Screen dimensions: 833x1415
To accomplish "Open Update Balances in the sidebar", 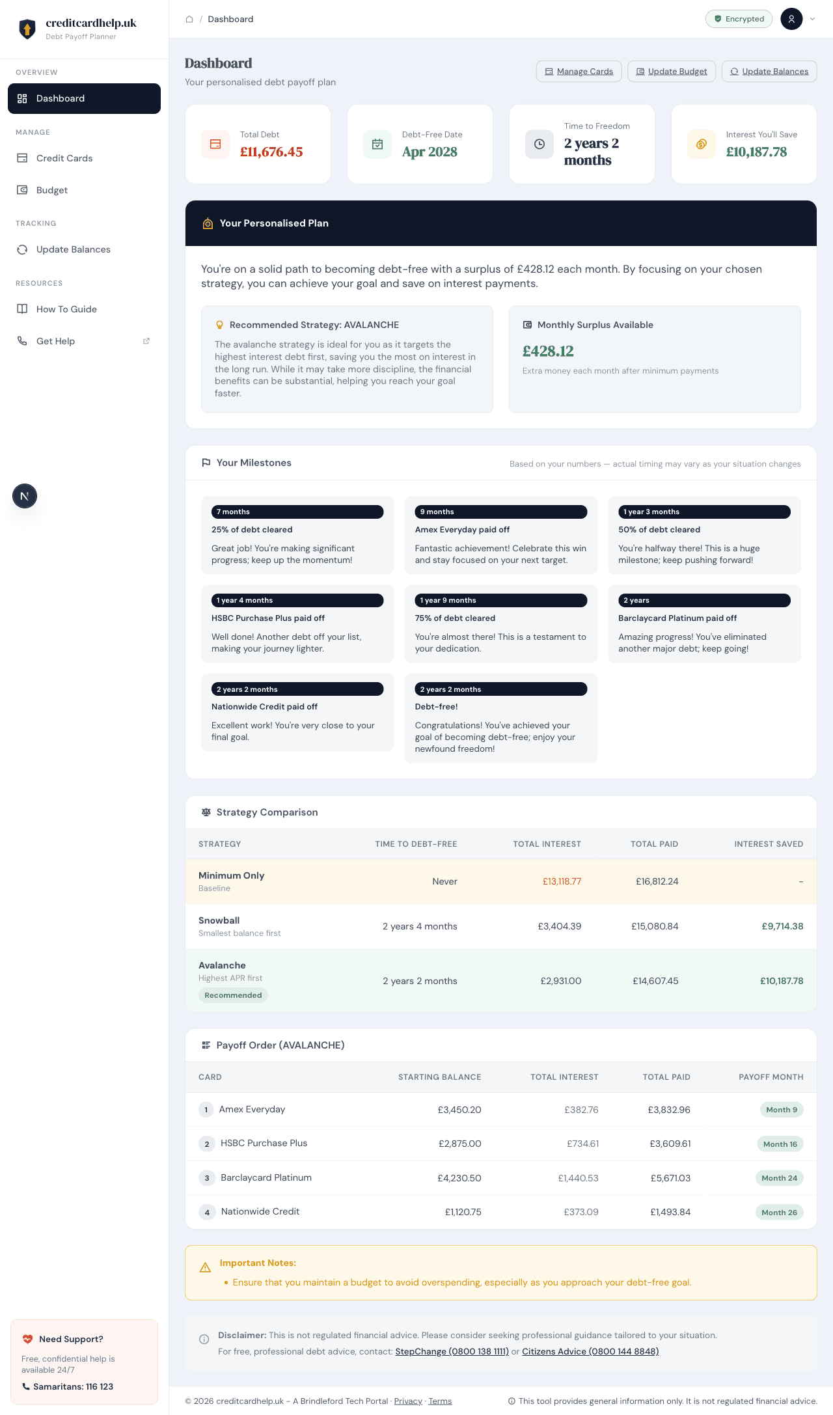I will point(84,249).
